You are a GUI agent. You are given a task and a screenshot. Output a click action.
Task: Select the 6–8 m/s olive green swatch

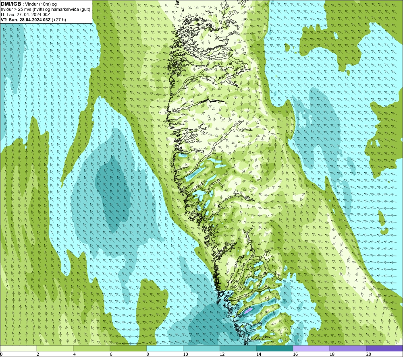pos(128,349)
